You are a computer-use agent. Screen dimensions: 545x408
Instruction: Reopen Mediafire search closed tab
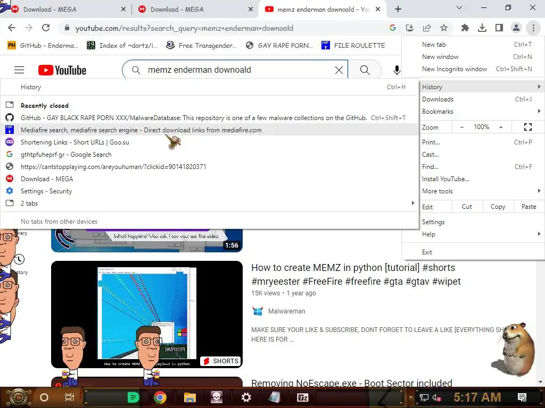click(209, 130)
